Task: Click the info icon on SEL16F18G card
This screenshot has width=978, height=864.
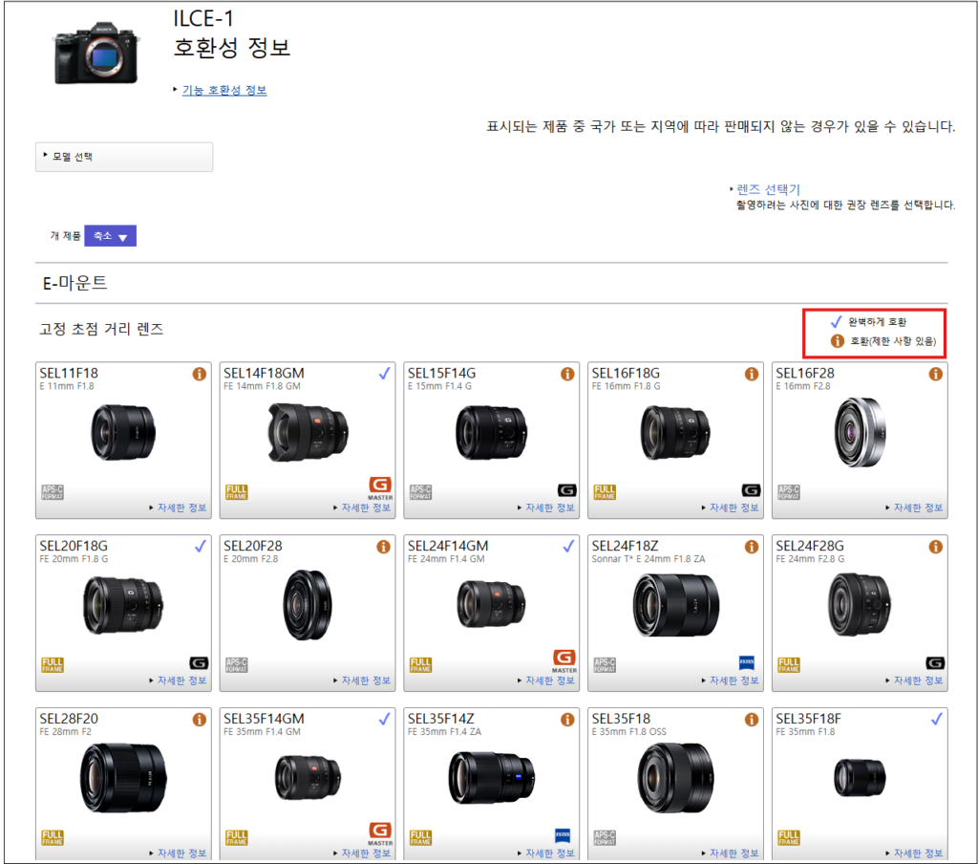Action: [752, 374]
